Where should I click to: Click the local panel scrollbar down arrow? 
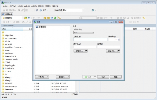(x=77, y=91)
